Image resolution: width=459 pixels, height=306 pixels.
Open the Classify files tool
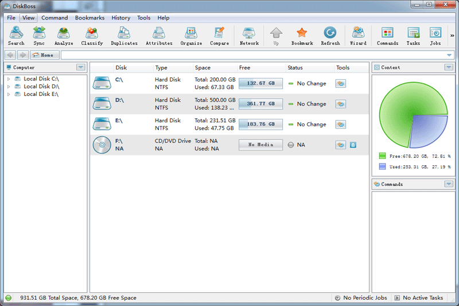tap(92, 36)
